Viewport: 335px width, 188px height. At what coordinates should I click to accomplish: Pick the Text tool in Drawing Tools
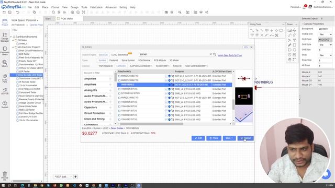click(295, 40)
